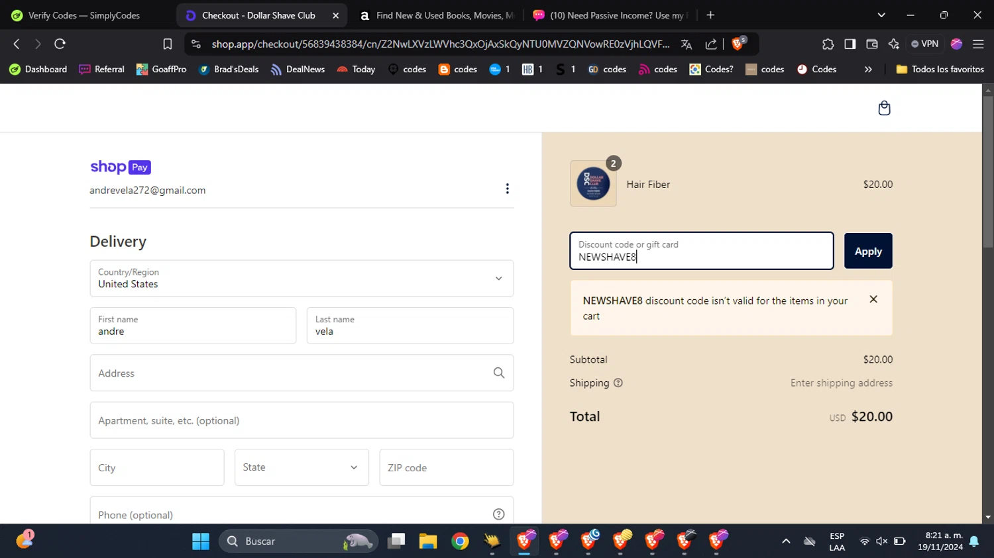
Task: Click the First name field
Action: [193, 326]
